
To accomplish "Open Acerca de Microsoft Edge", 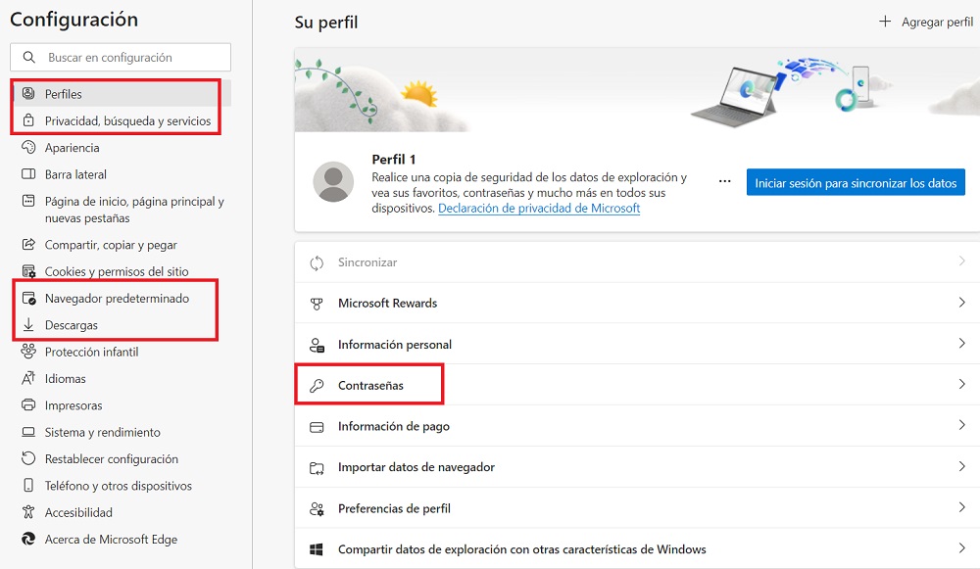I will 121,539.
